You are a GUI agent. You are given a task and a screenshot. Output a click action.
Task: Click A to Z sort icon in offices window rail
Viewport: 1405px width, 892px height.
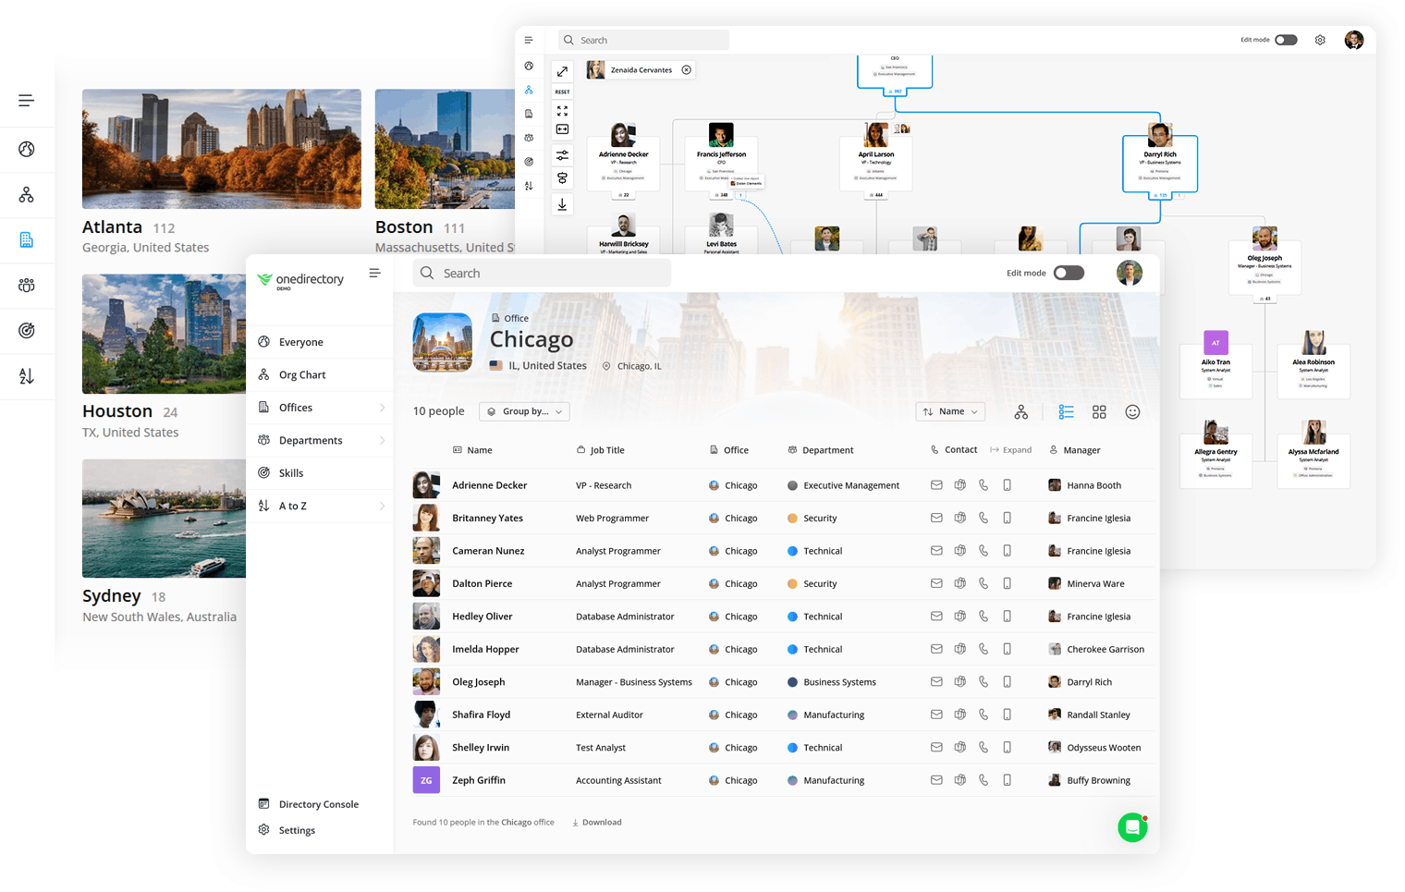27,376
